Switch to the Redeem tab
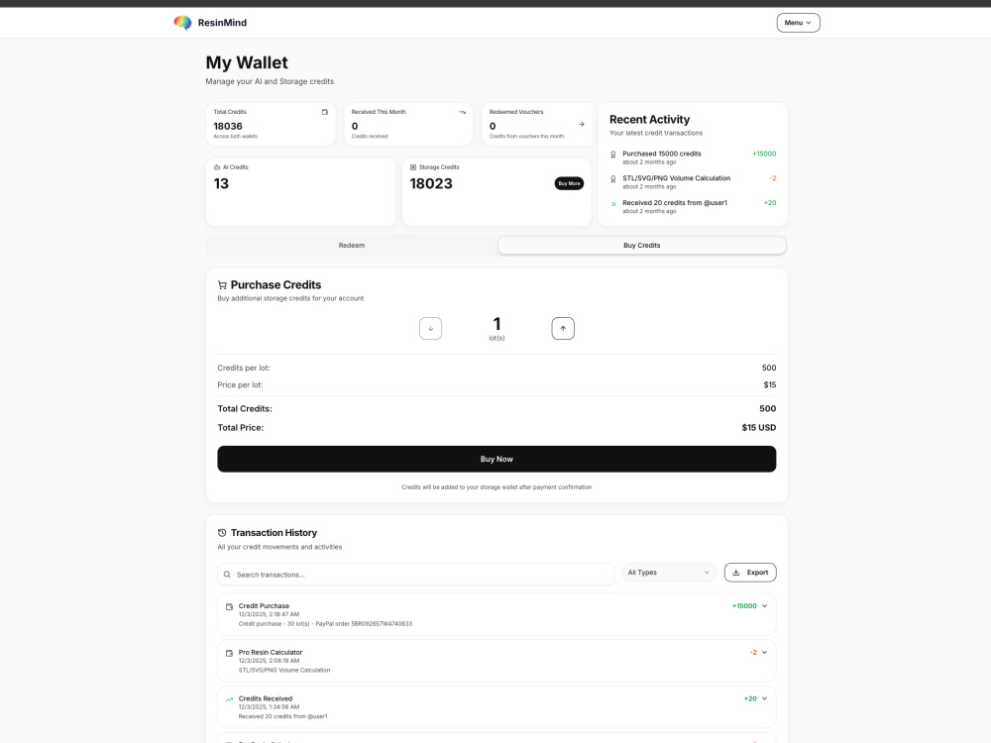The width and height of the screenshot is (991, 743). click(352, 245)
